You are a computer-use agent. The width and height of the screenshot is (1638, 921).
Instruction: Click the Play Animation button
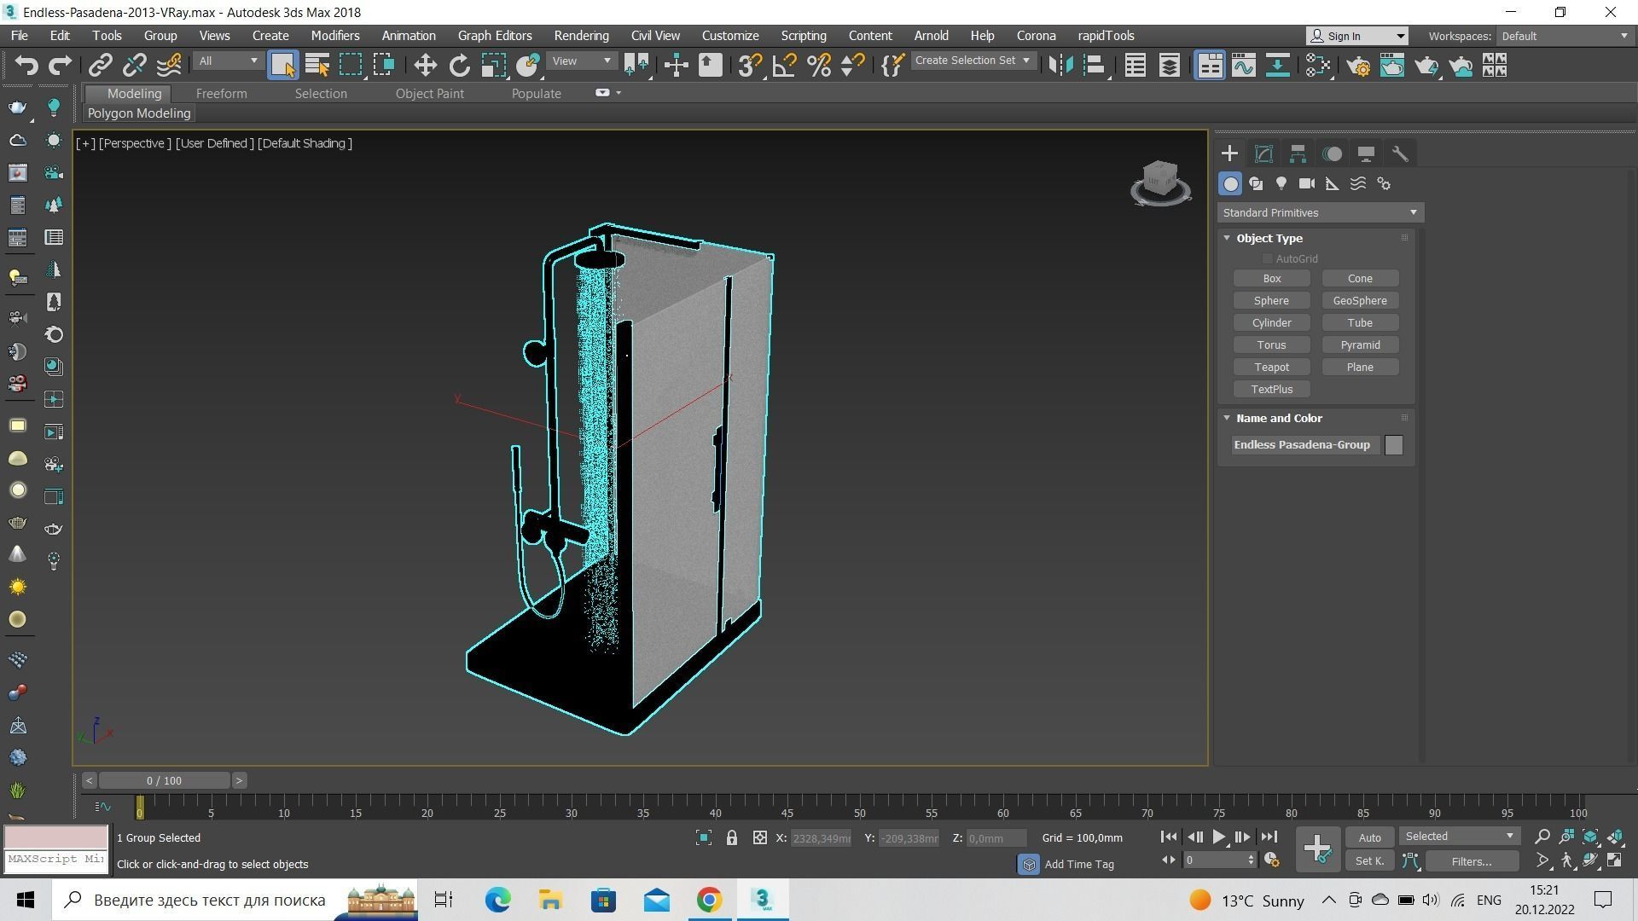(1218, 837)
